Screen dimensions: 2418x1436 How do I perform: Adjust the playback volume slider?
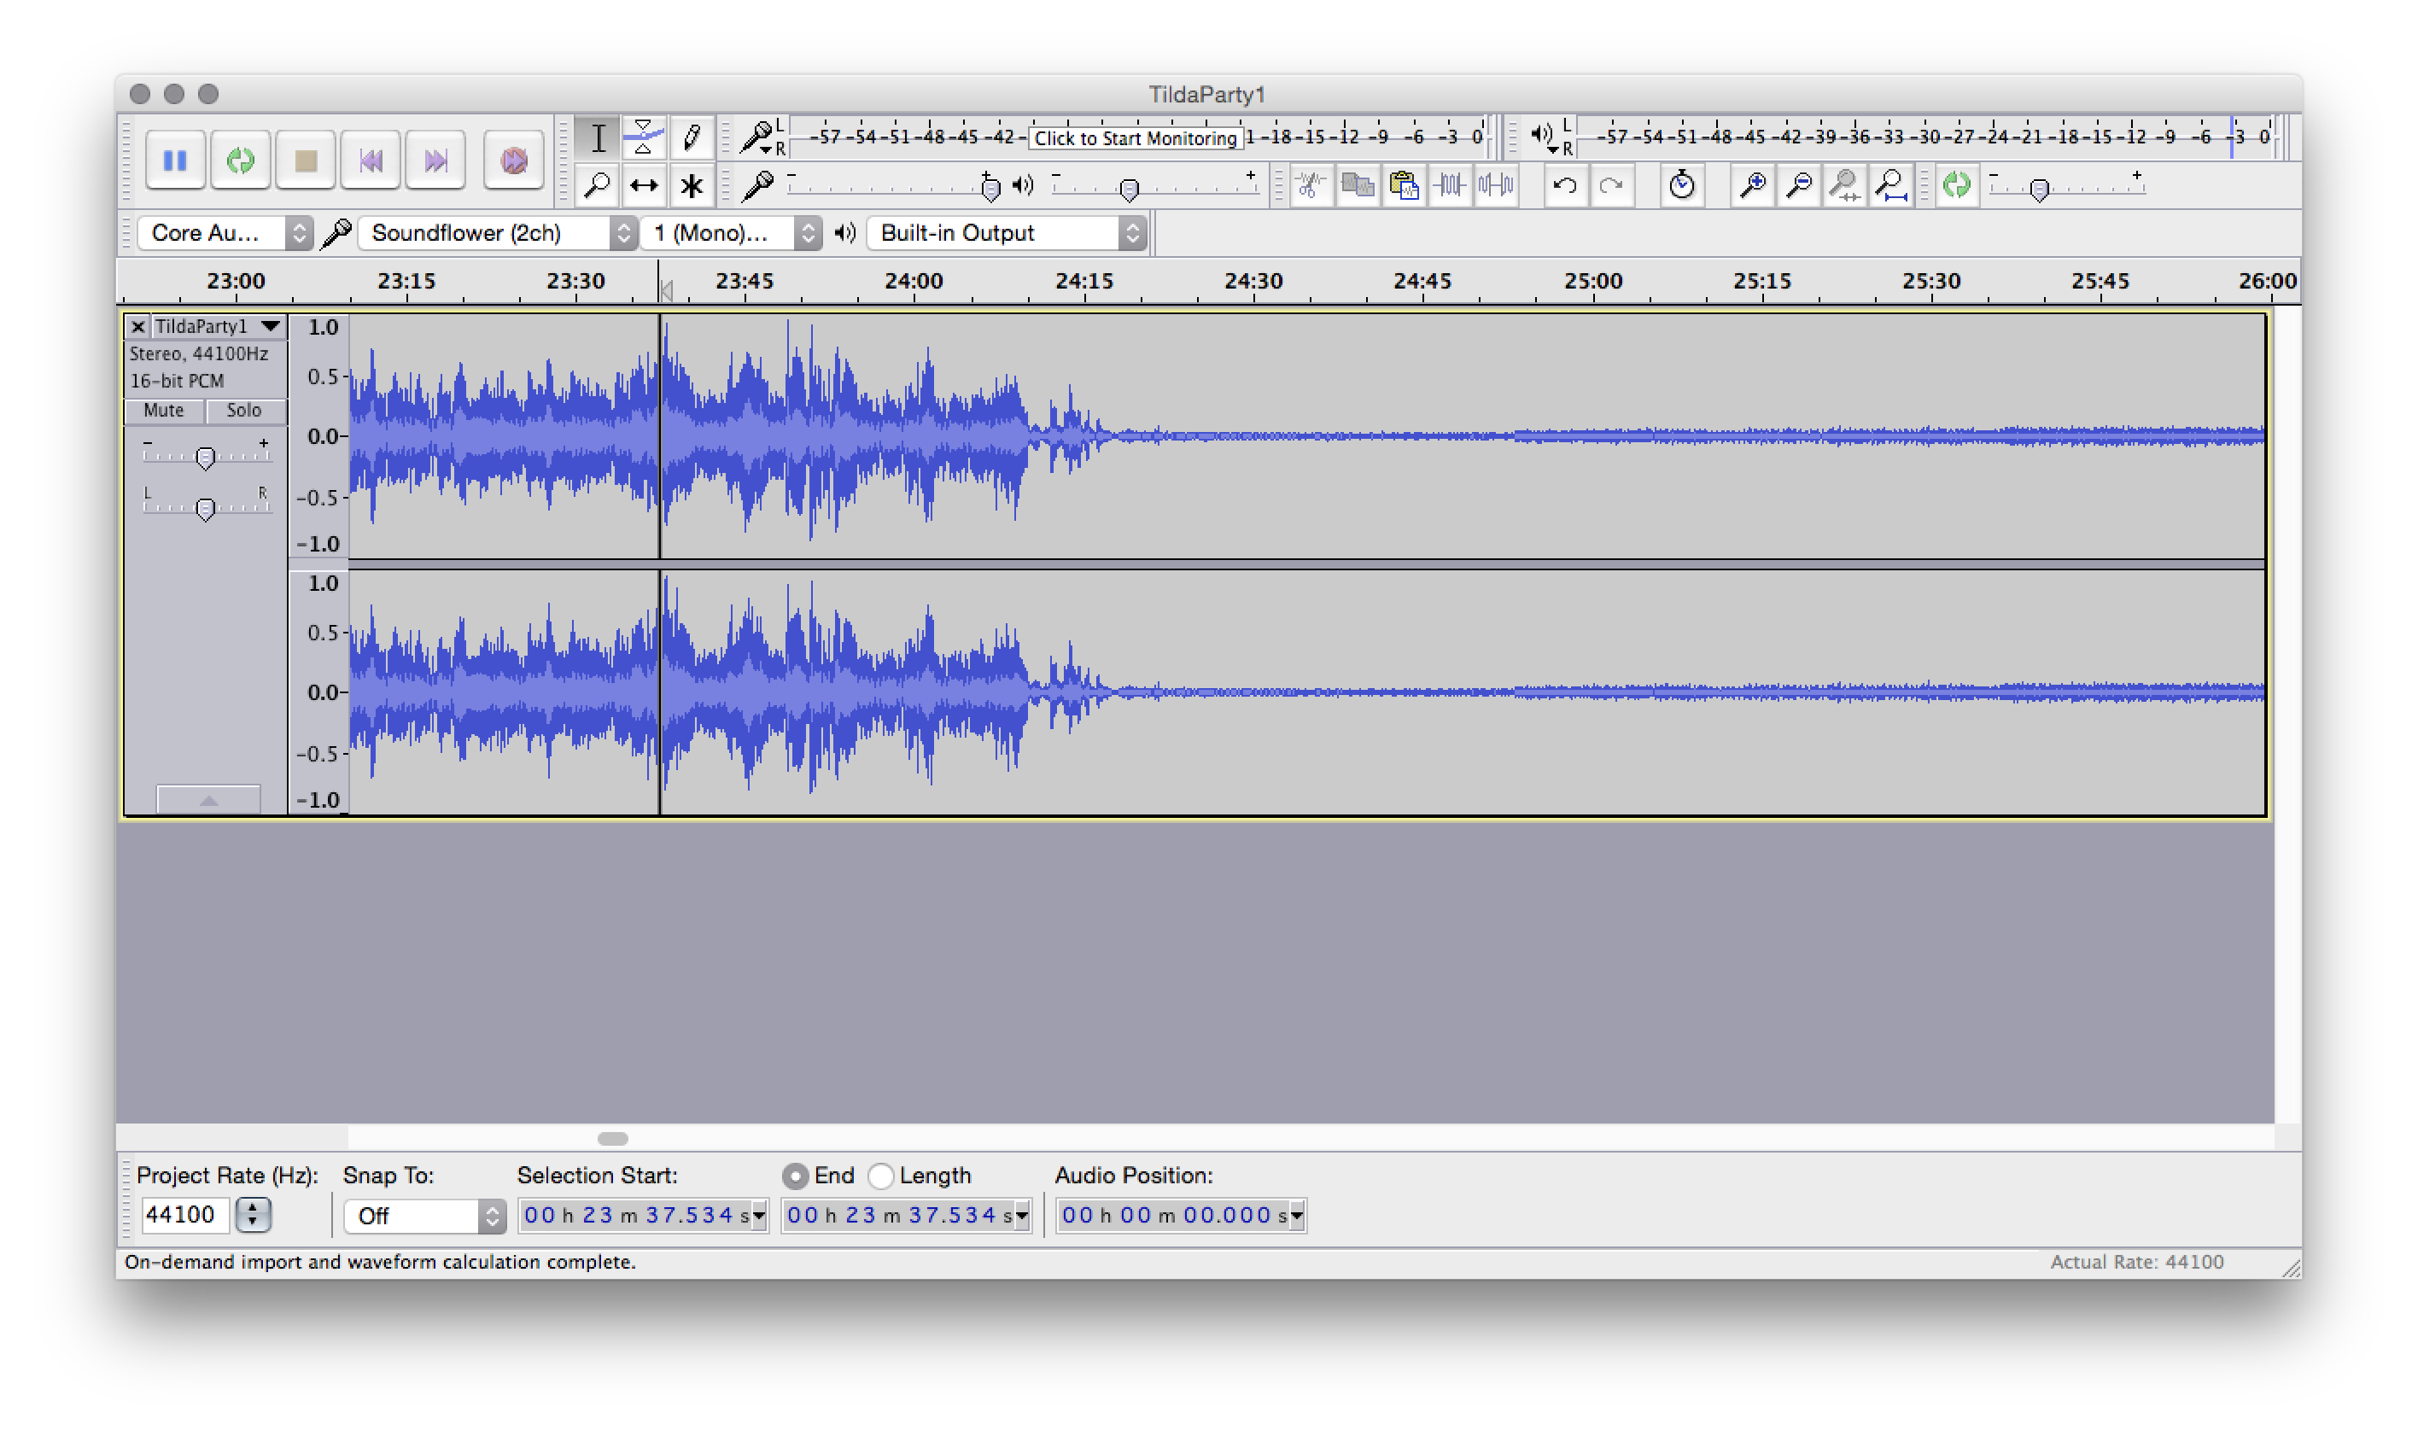click(x=1128, y=189)
